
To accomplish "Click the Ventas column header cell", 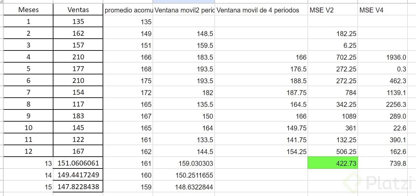I will coord(78,10).
